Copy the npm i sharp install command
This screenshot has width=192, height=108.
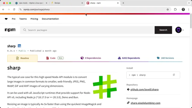[x=174, y=75]
